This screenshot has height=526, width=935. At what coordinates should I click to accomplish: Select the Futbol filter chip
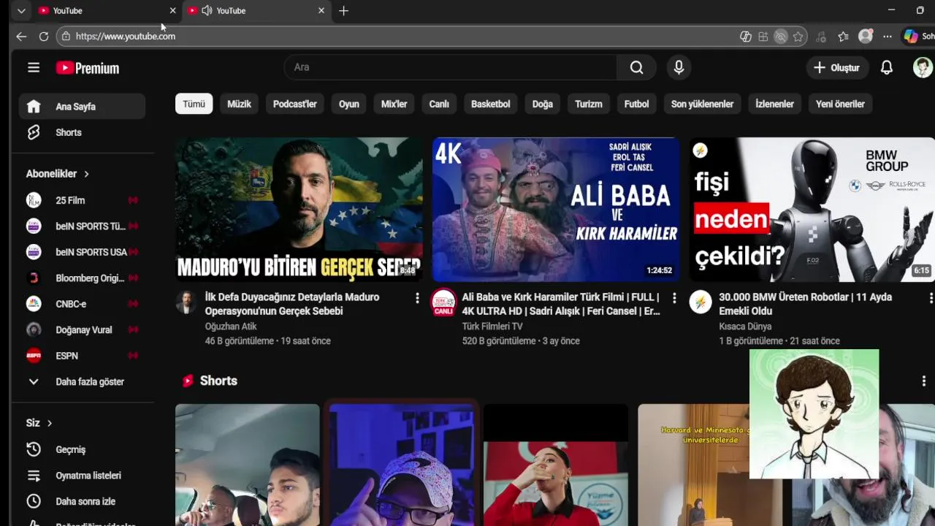tap(636, 104)
